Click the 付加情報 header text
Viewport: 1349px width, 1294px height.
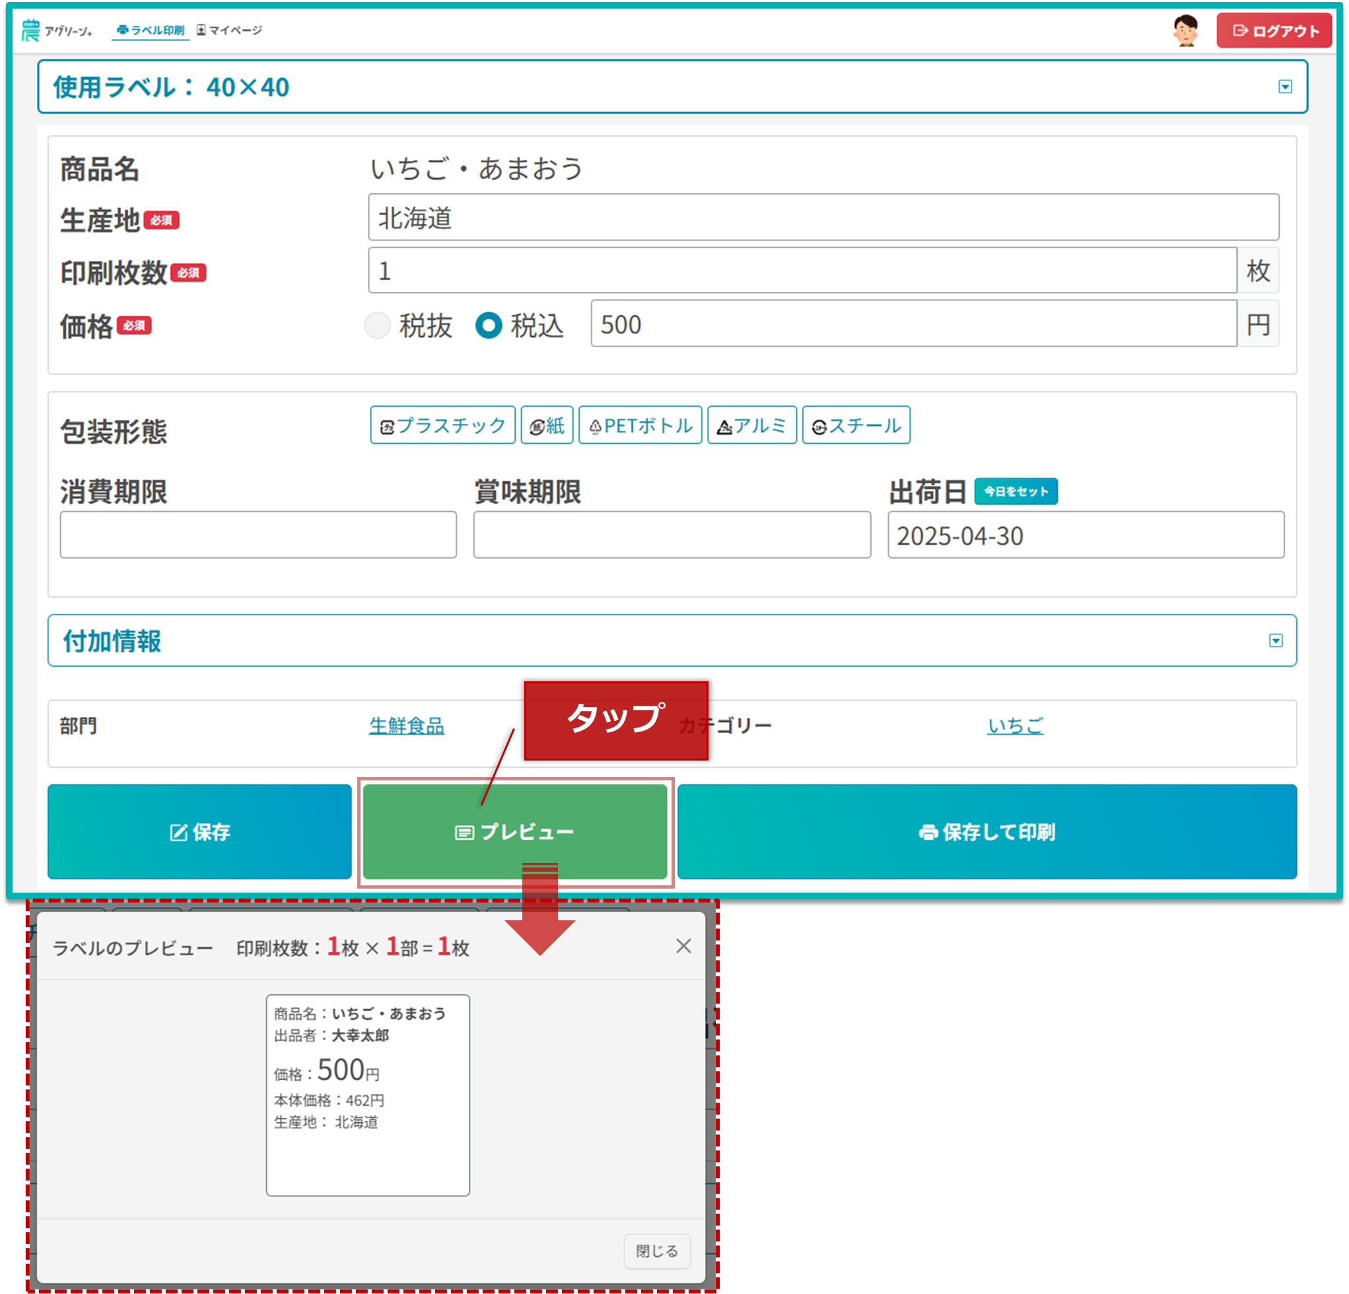click(x=112, y=641)
